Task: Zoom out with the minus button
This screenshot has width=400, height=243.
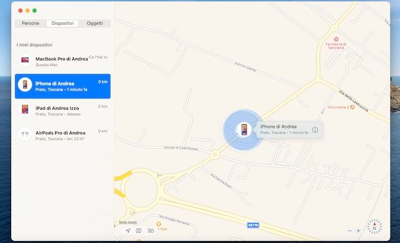Action: pos(350,231)
